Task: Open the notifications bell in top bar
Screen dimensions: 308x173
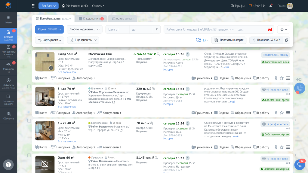Action: (271, 6)
